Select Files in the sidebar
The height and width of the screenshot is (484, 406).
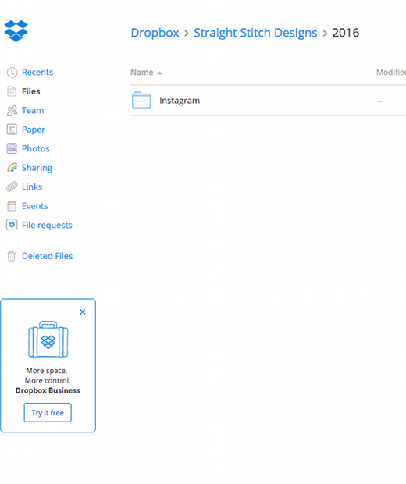click(x=31, y=91)
